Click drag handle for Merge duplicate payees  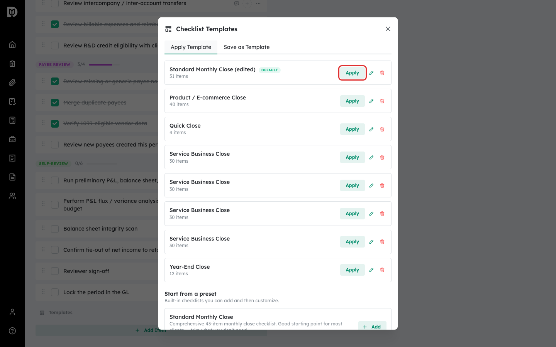43,102
